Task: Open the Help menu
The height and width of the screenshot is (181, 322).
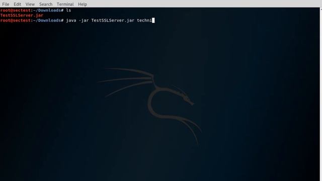Action: click(x=83, y=4)
